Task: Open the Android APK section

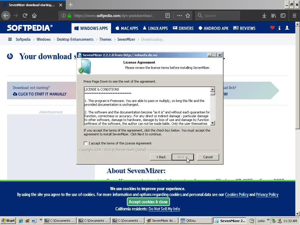Action: tap(214, 28)
